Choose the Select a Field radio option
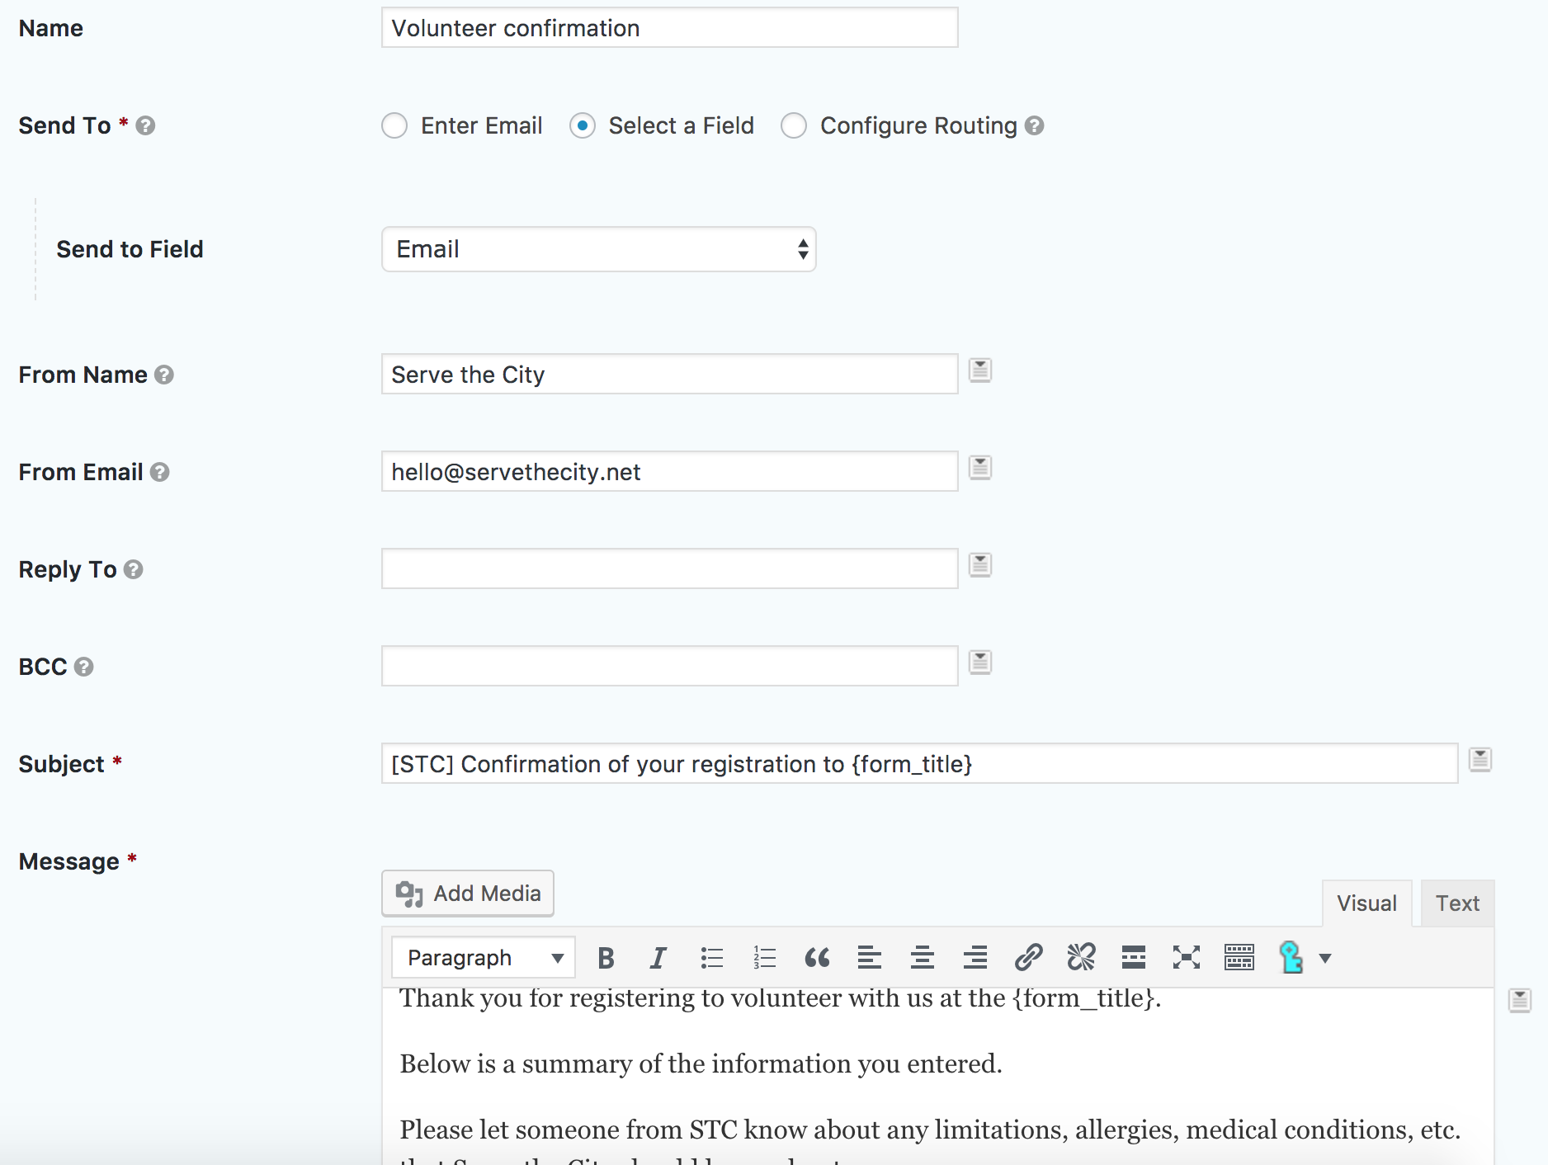The width and height of the screenshot is (1548, 1165). 583,126
